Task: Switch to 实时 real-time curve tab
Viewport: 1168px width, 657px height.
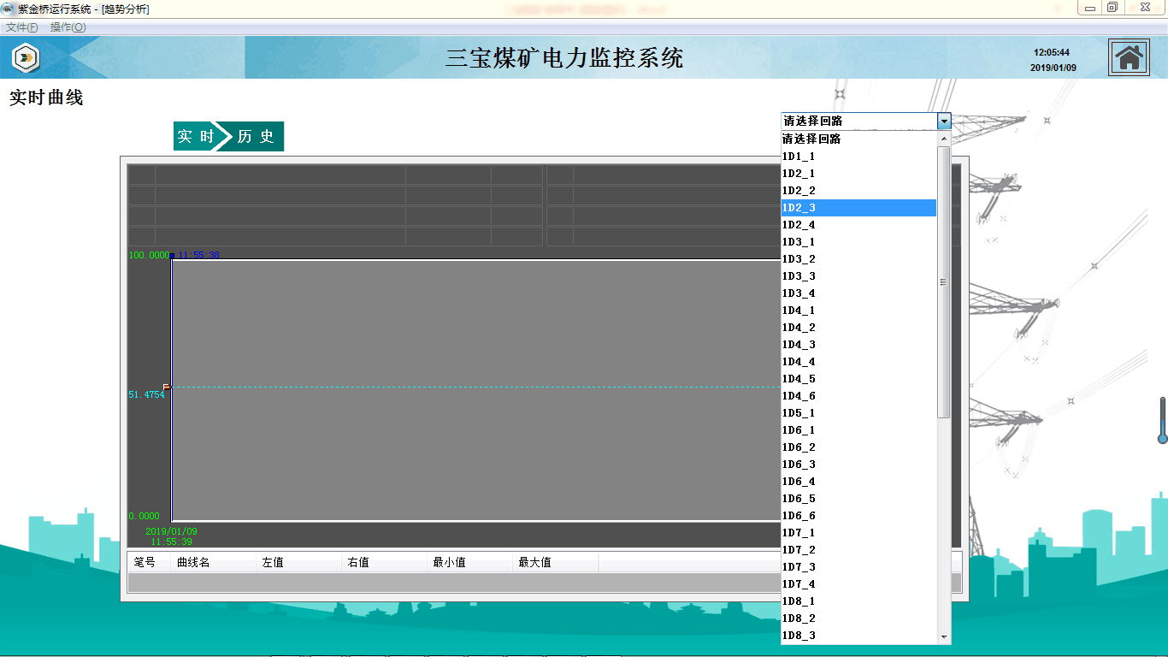Action: click(x=195, y=137)
